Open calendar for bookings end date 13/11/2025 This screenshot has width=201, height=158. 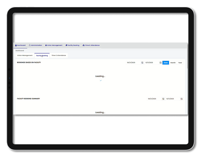160,63
